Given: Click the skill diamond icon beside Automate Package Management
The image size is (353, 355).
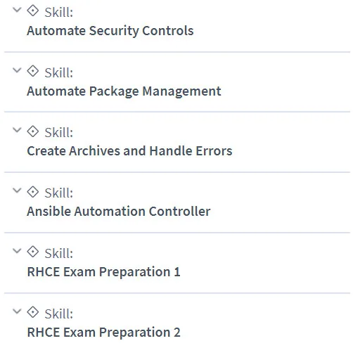Looking at the screenshot, I should 32,71.
